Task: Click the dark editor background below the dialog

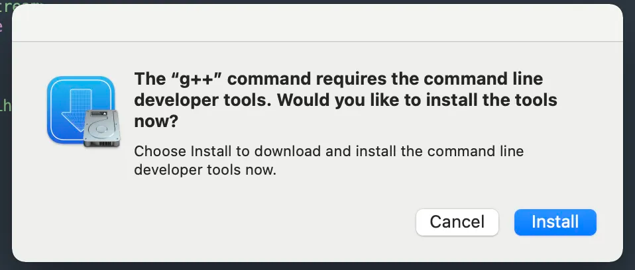Action: pos(317,267)
